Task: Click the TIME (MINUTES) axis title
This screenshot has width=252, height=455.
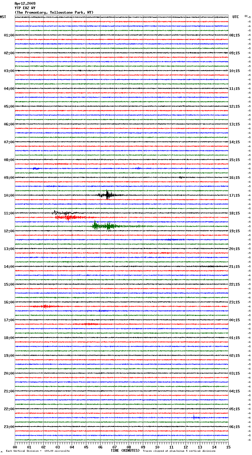Action: coord(125,451)
